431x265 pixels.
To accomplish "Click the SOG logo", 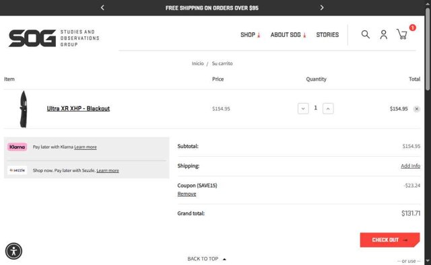I will [54, 38].
